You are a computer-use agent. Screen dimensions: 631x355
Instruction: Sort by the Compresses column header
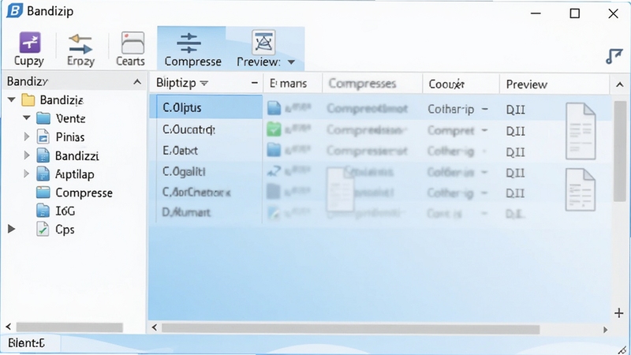(x=362, y=84)
